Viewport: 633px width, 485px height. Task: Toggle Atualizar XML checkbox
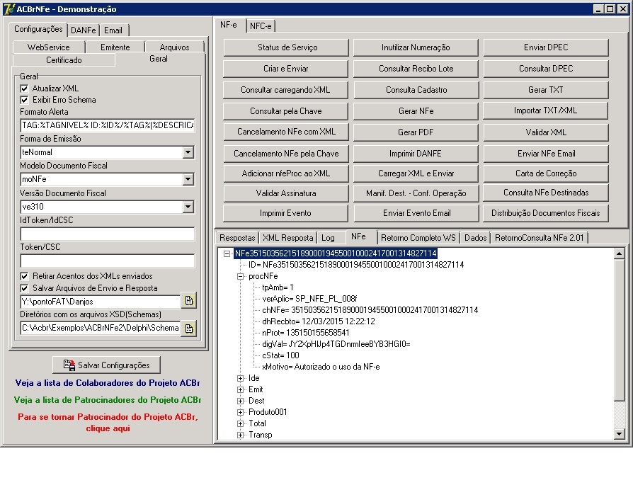[x=24, y=89]
